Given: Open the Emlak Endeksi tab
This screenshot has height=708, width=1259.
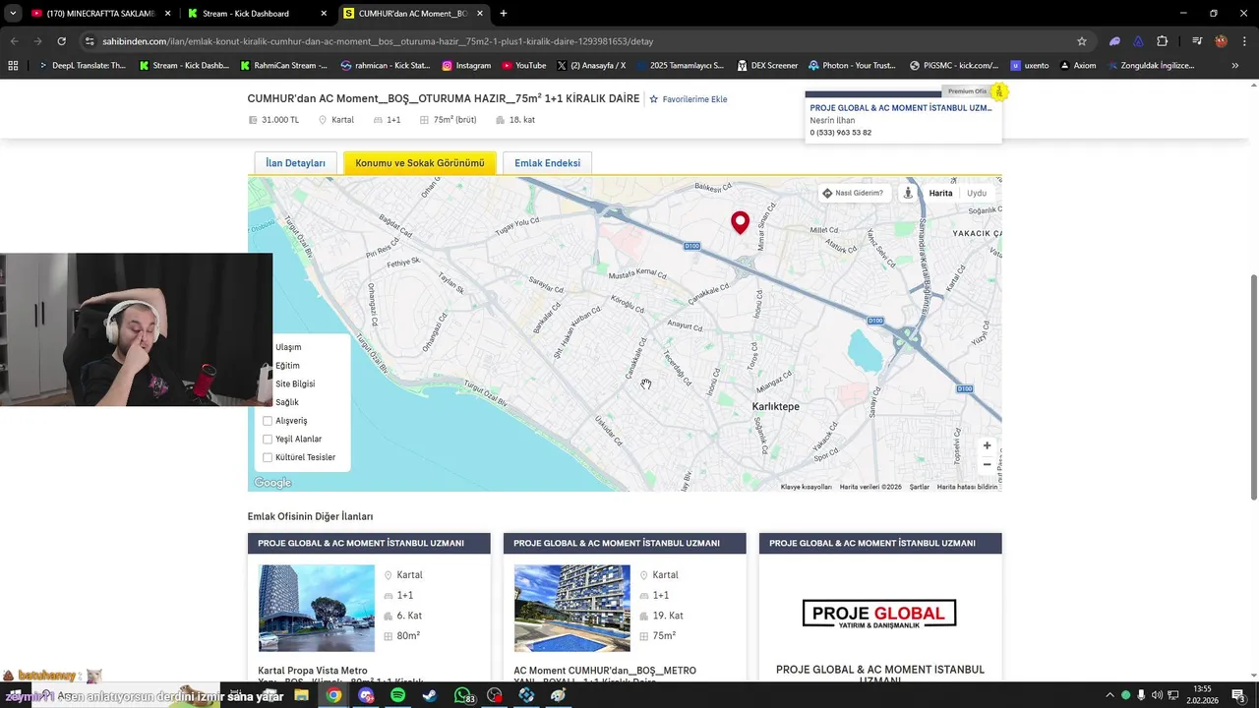Looking at the screenshot, I should point(547,163).
